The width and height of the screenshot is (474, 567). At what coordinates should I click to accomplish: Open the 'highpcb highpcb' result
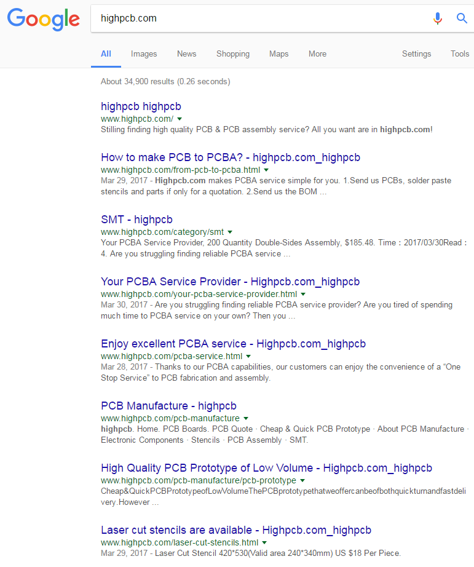pyautogui.click(x=141, y=106)
